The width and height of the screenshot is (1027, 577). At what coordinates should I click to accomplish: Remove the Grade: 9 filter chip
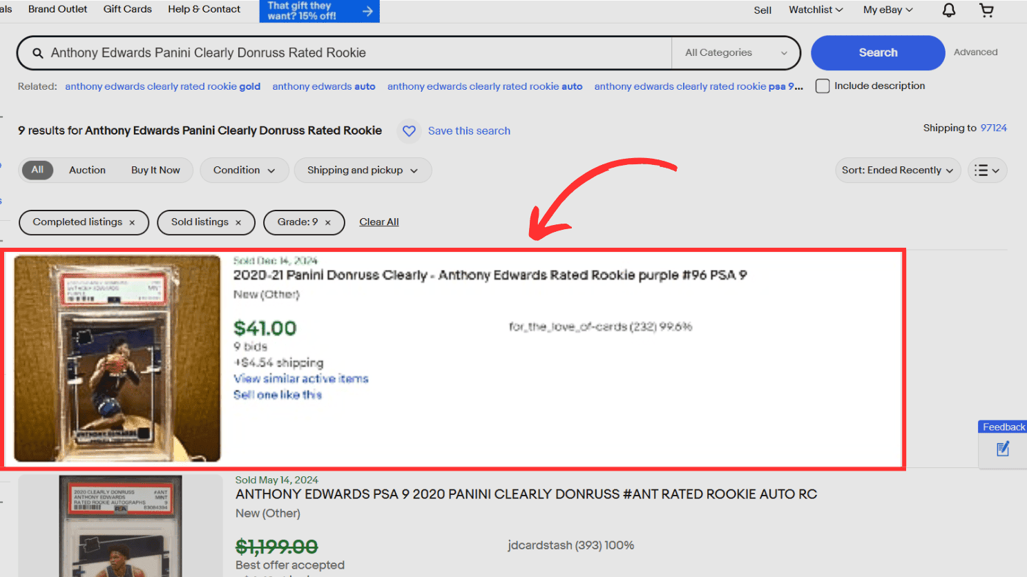pyautogui.click(x=328, y=222)
